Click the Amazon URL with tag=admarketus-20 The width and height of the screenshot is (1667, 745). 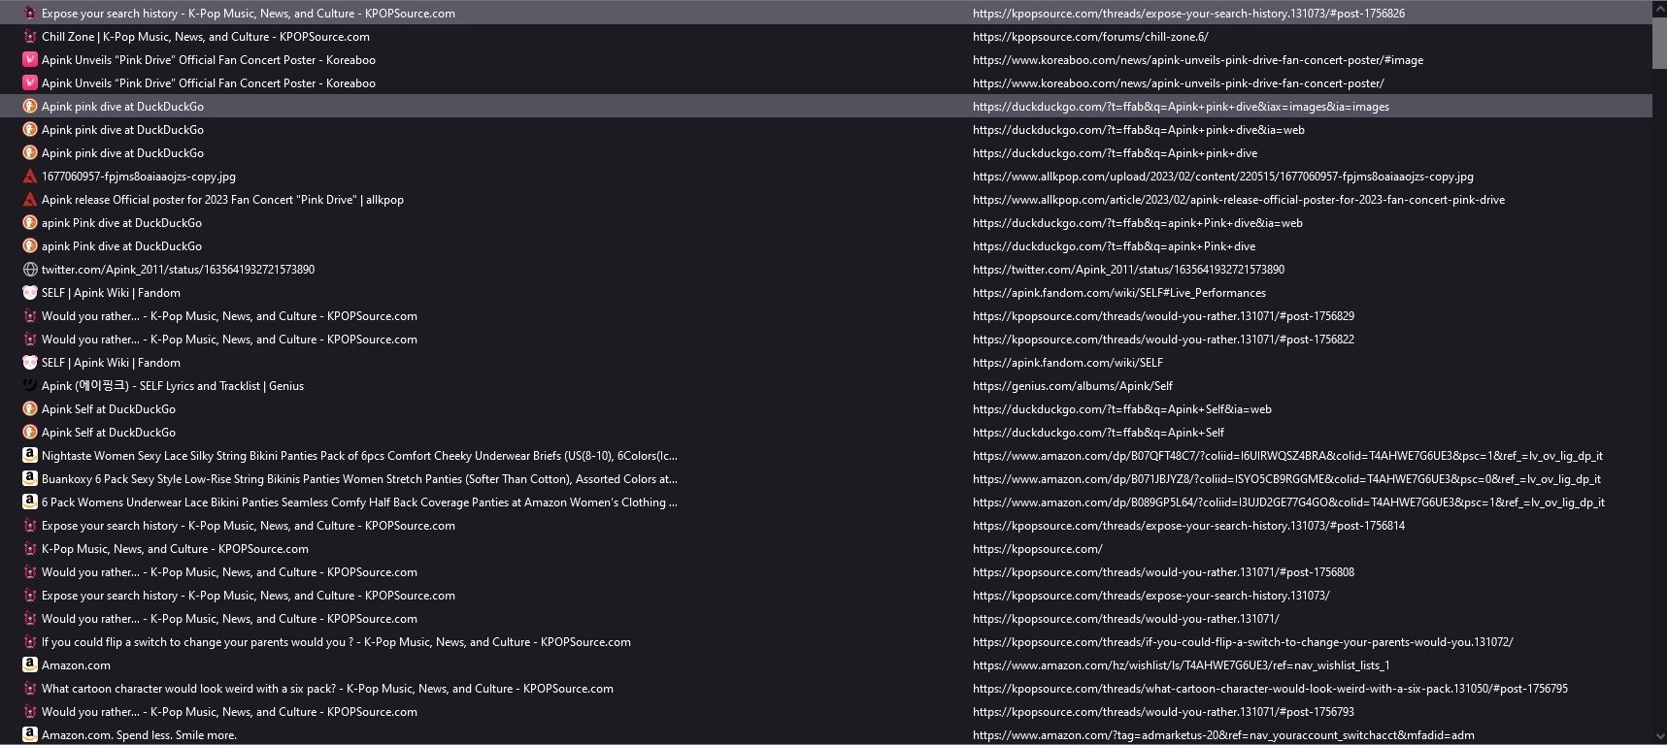[1223, 735]
